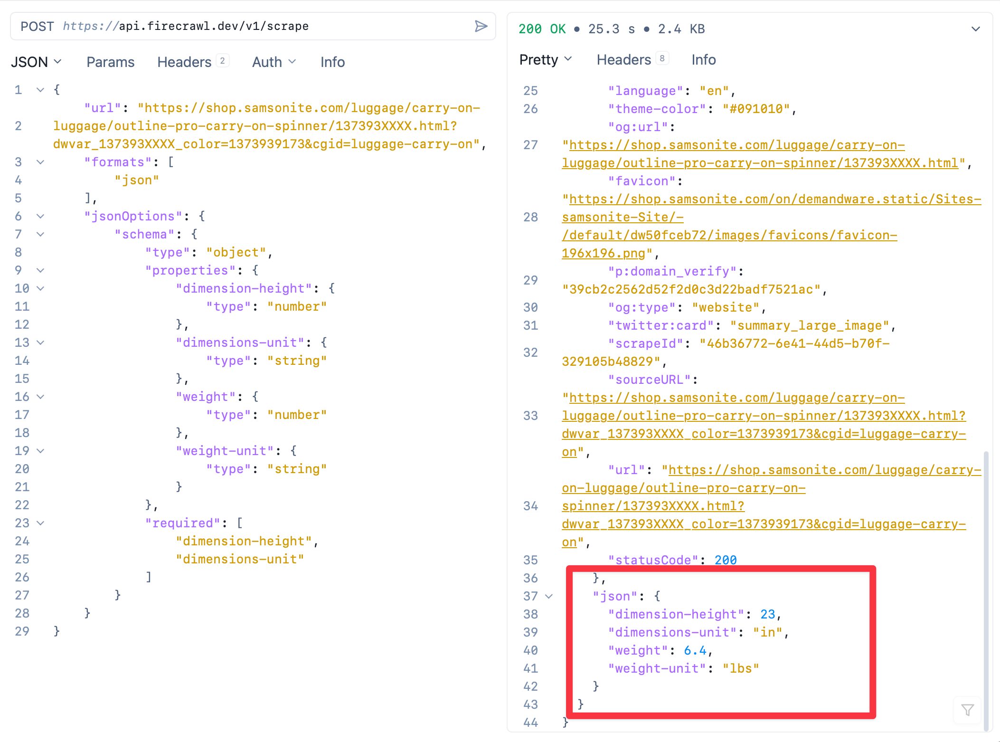1000x742 pixels.
Task: Open the request Info tab
Action: [332, 62]
